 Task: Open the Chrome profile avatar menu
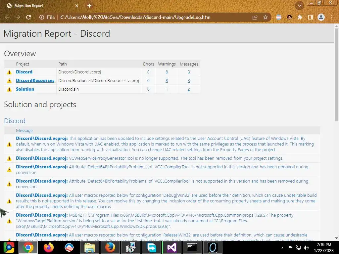pos(321,17)
